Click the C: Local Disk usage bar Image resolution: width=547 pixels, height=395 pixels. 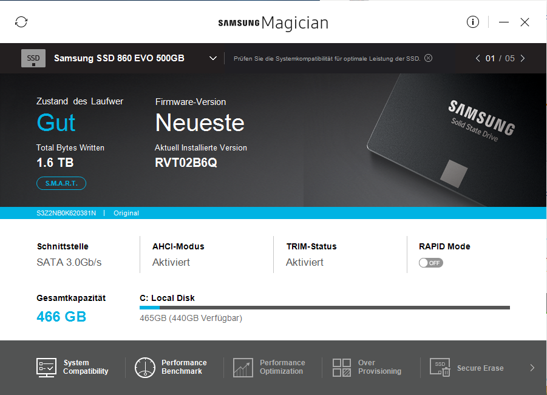pos(324,308)
